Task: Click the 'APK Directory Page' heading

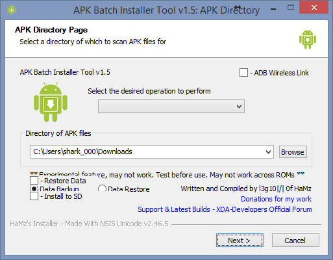Action: pyautogui.click(x=51, y=30)
